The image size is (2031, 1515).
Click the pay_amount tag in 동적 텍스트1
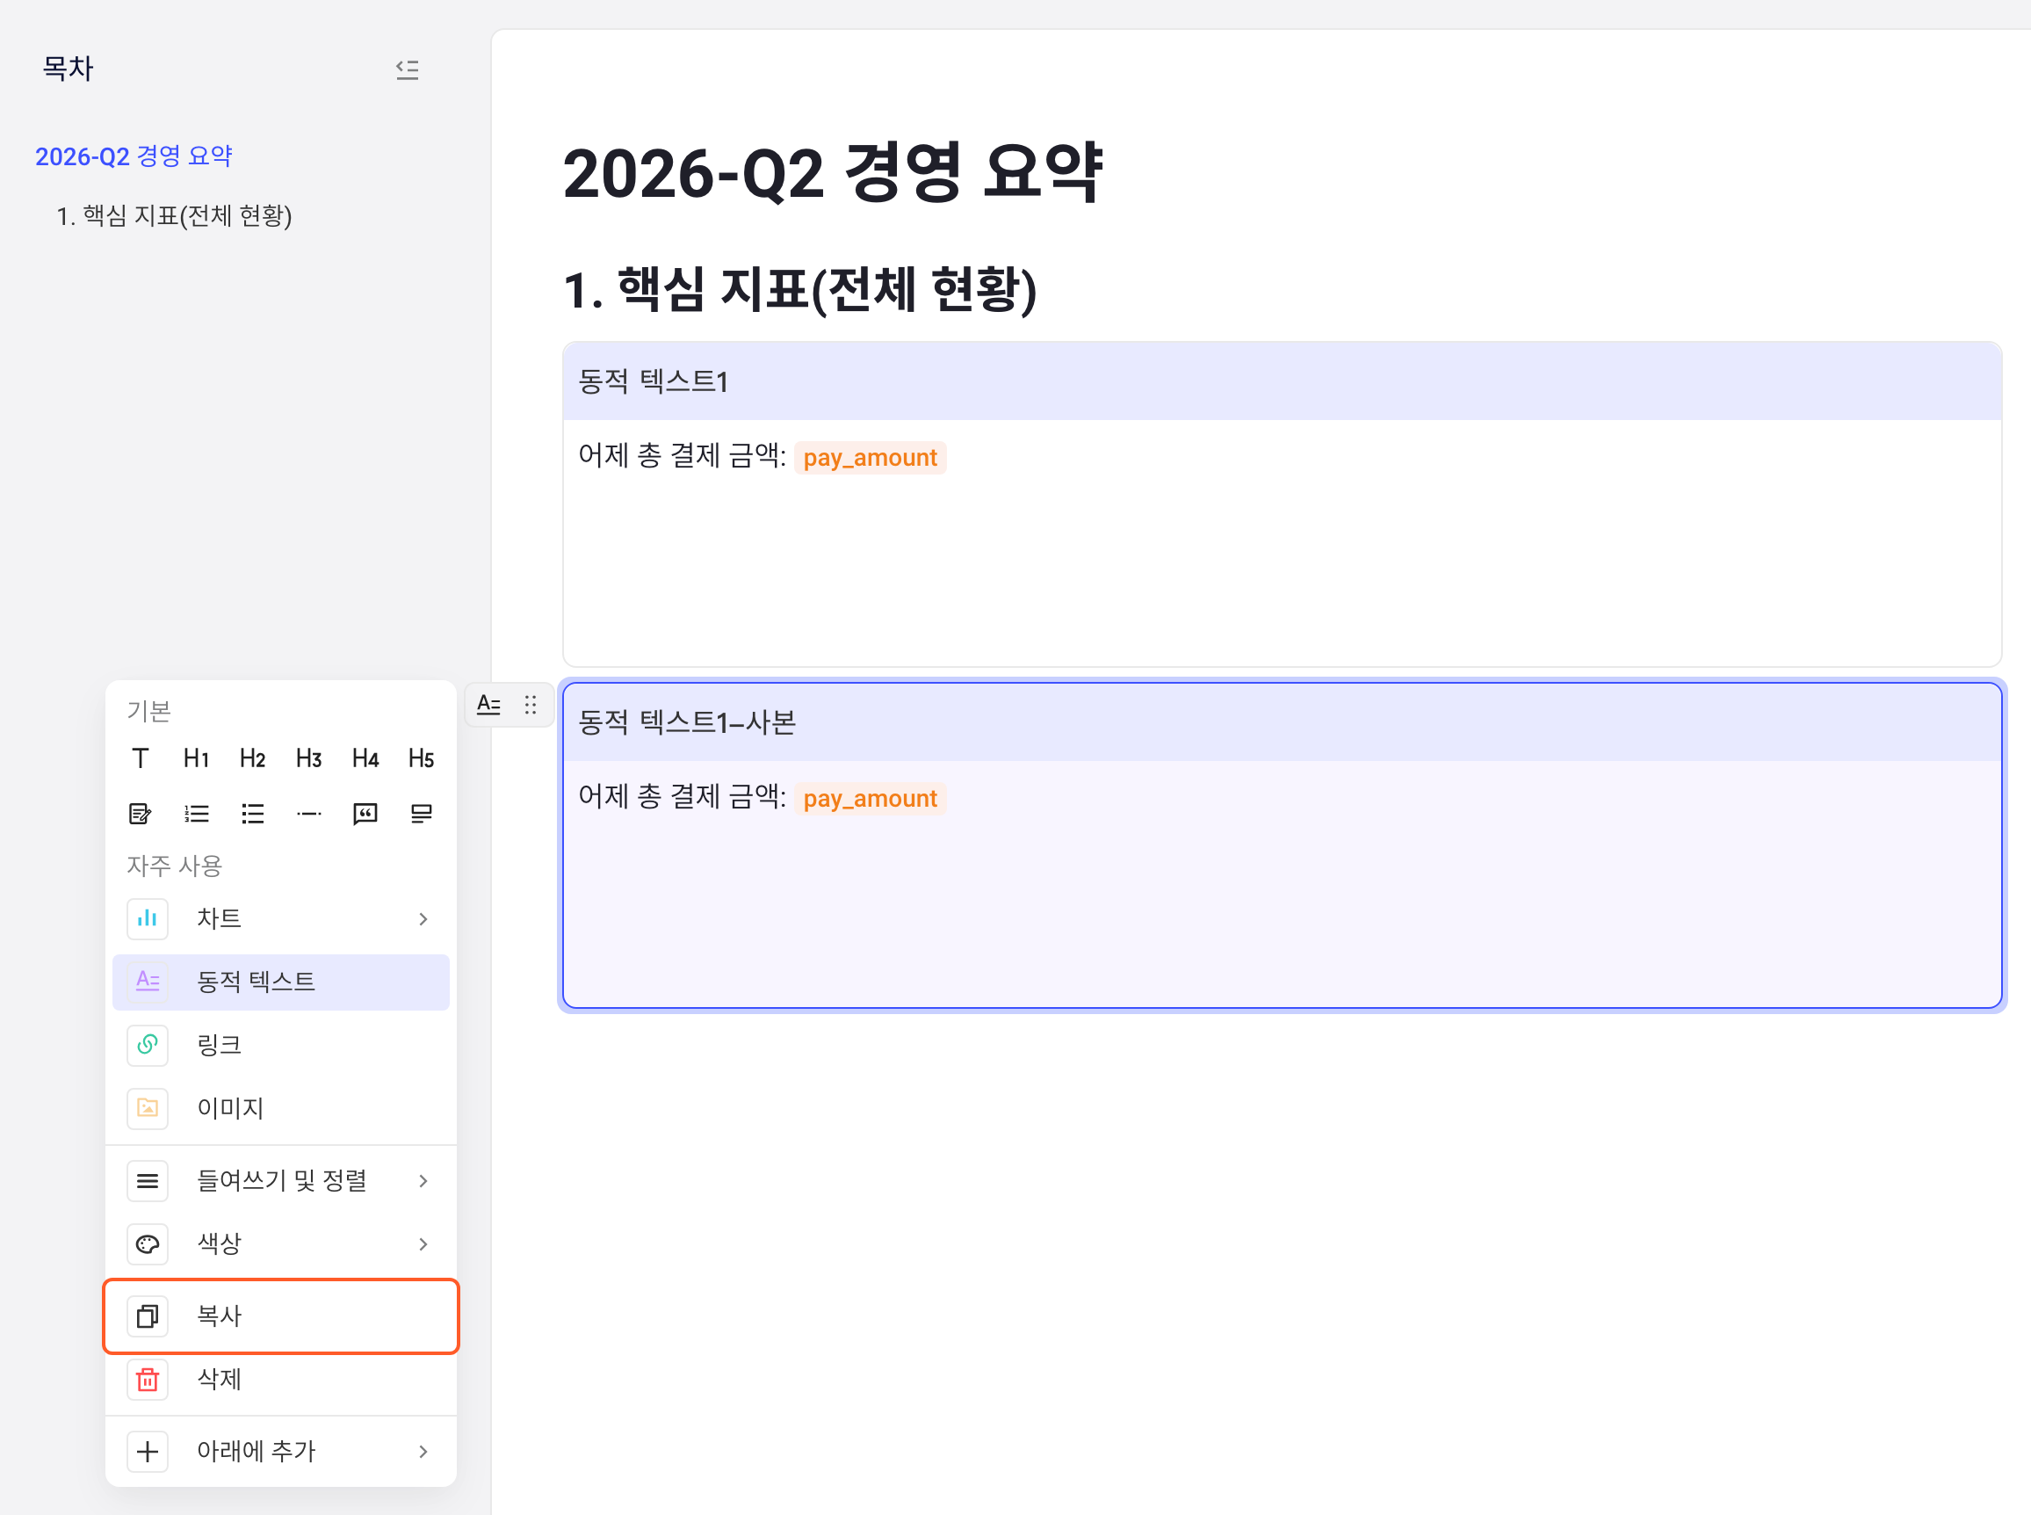click(870, 458)
